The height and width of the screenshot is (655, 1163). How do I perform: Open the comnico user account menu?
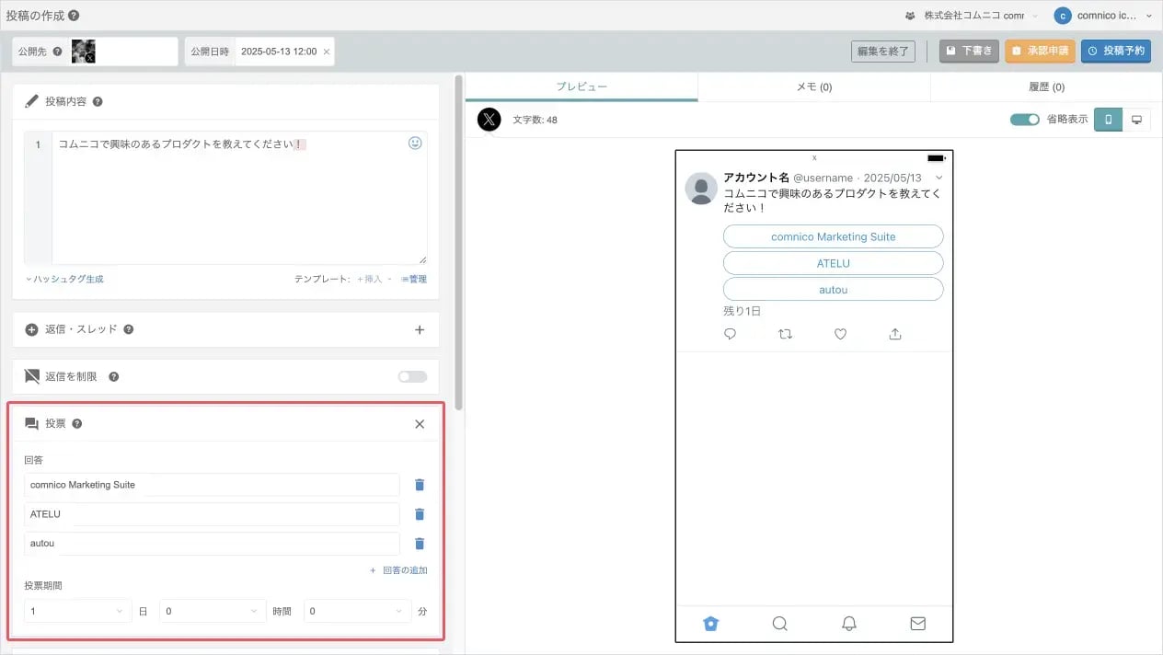[x=1104, y=16]
